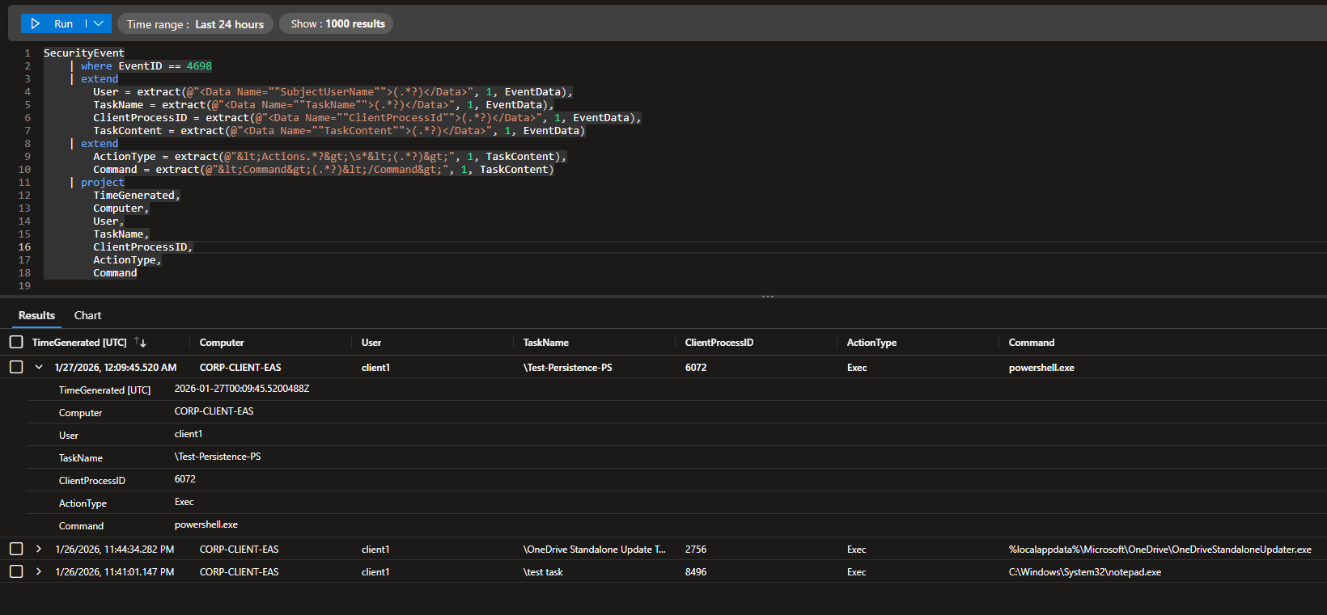This screenshot has height=615, width=1327.
Task: Select the OneDrive row checkbox
Action: pyautogui.click(x=16, y=550)
